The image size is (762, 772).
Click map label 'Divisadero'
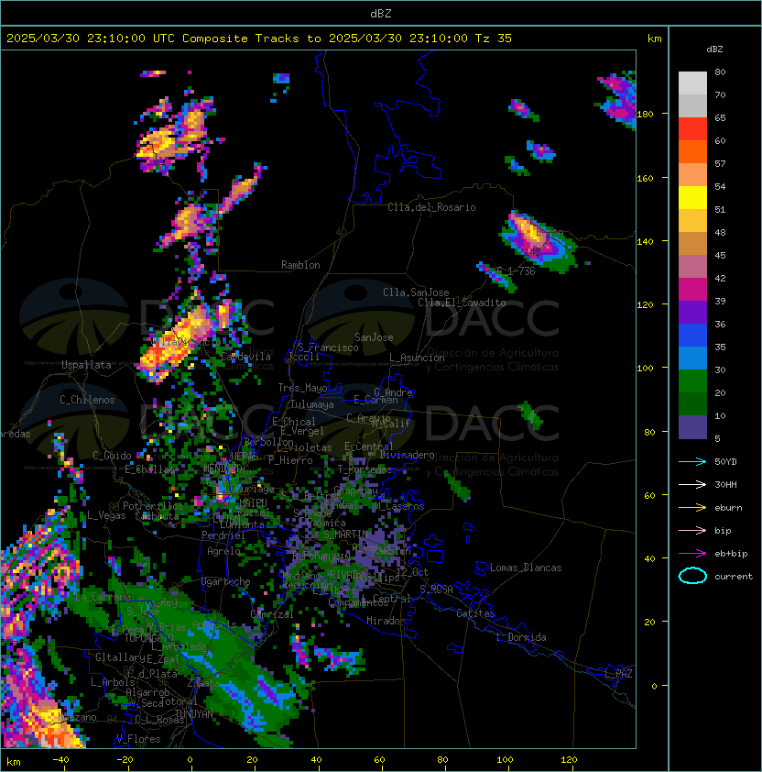point(407,455)
